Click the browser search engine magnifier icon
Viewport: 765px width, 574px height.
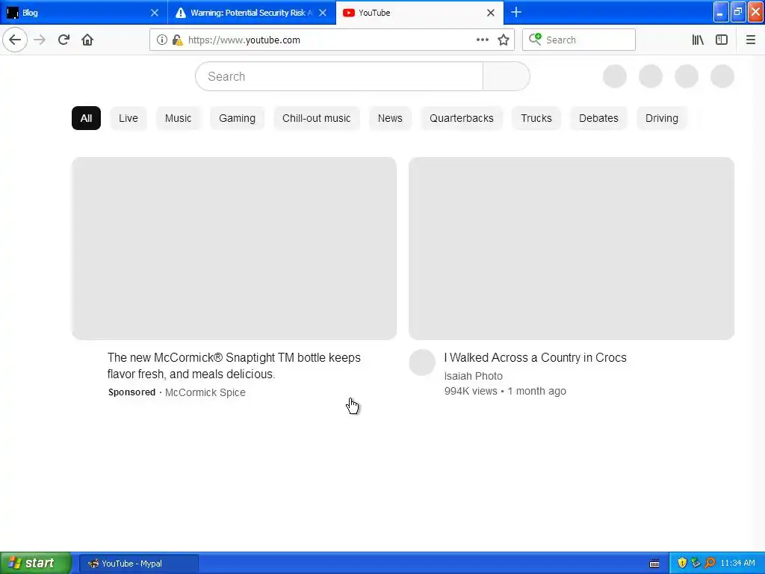pyautogui.click(x=535, y=39)
